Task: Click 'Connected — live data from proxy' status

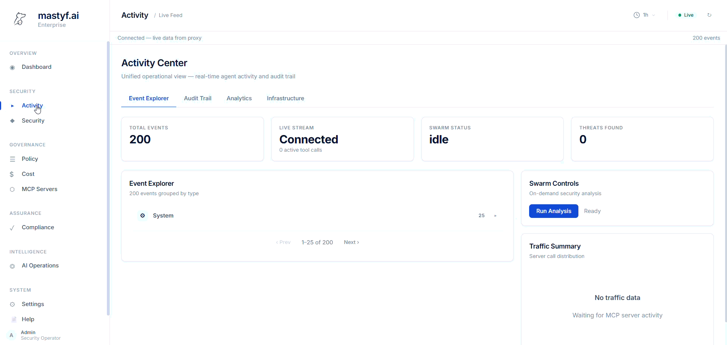Action: pos(160,38)
